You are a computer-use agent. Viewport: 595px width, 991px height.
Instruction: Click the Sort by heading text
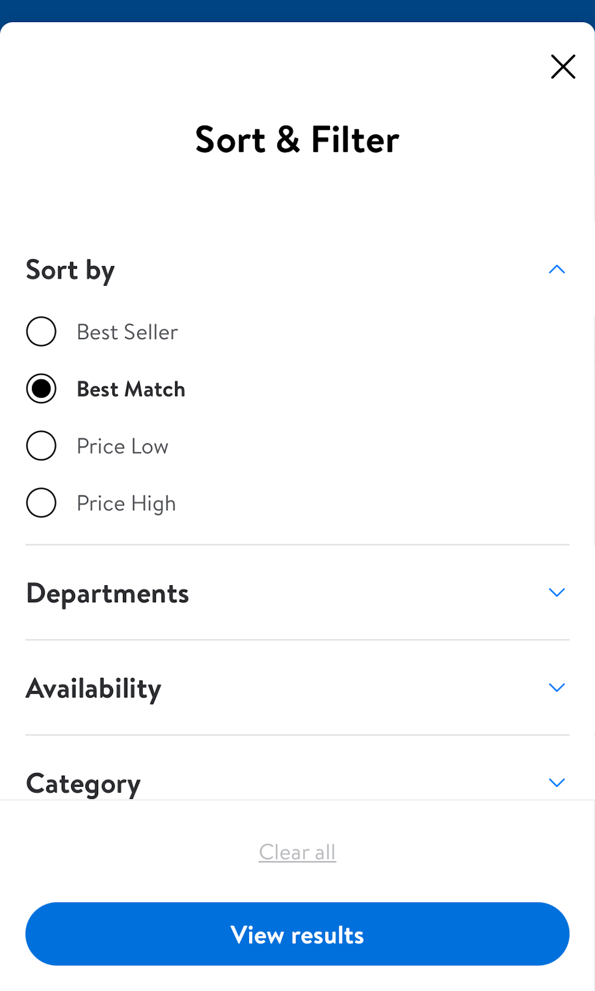[71, 270]
